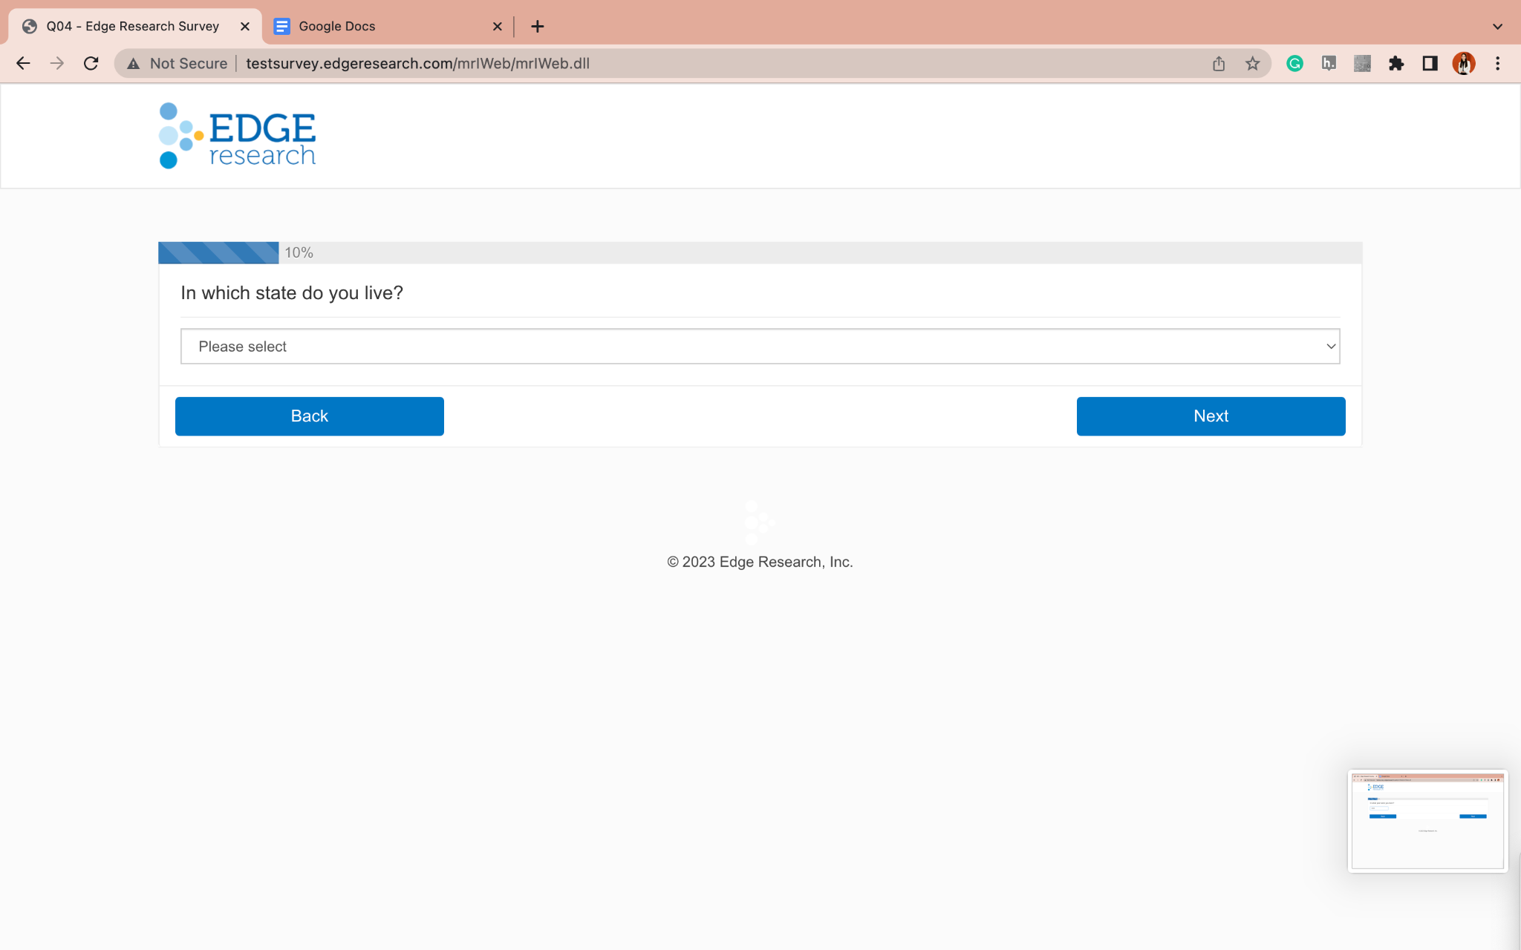1521x950 pixels.
Task: Bookmark page with the star icon
Action: (1253, 64)
